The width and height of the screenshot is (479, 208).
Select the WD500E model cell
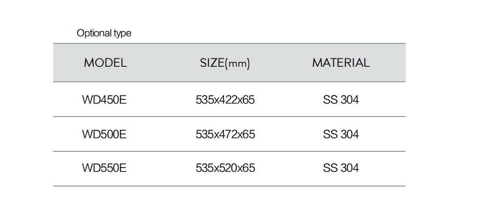[104, 134]
